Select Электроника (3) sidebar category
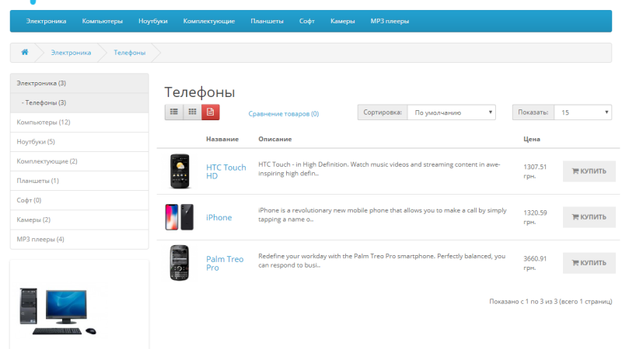The width and height of the screenshot is (622, 349). pos(79,83)
